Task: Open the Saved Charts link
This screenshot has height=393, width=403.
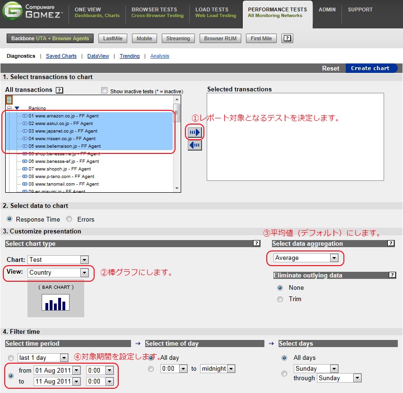Action: point(61,56)
